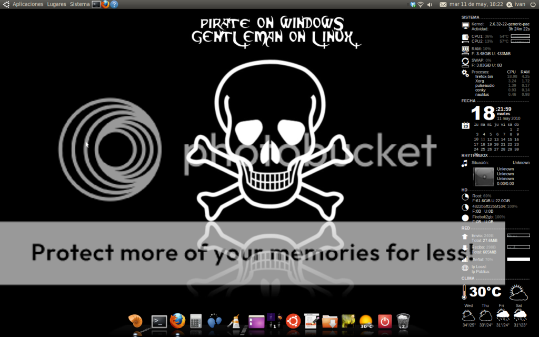
Task: Open the Lugares menu
Action: [x=56, y=4]
